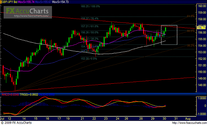Open the fxaccucharts.com link in the footer

[189, 123]
